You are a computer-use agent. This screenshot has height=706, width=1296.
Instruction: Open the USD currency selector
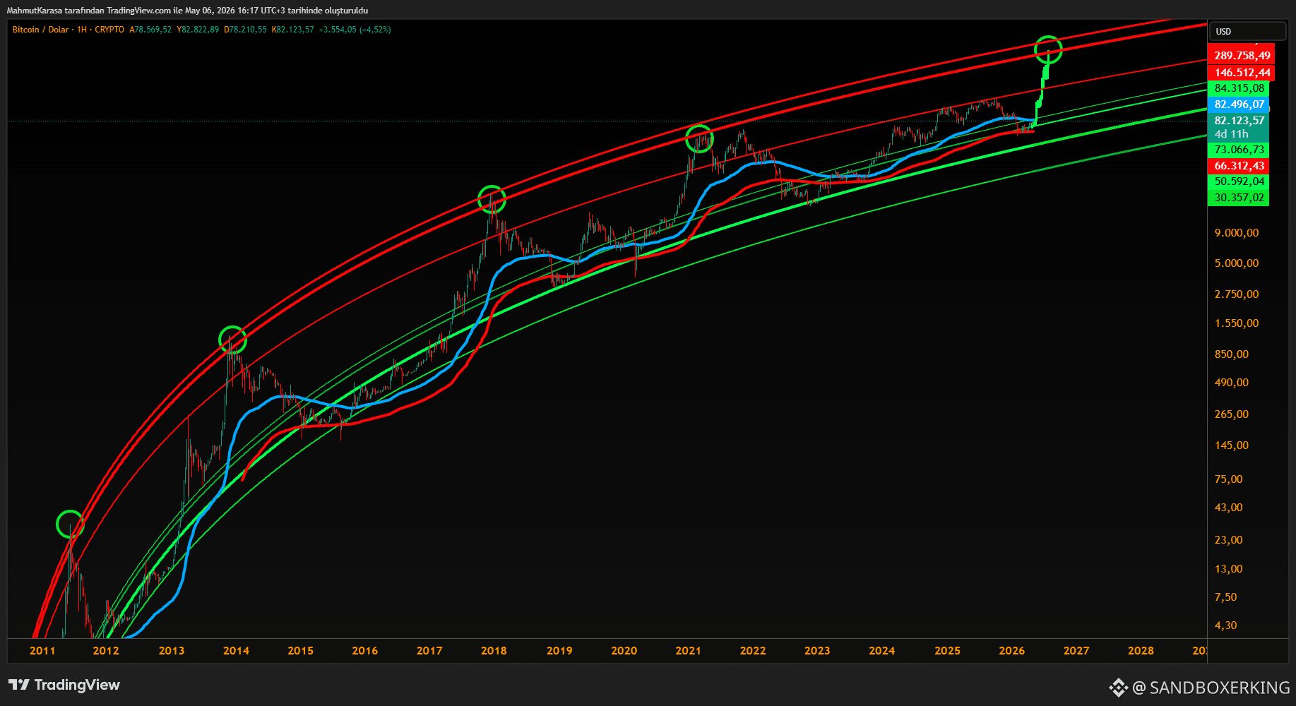(1247, 31)
